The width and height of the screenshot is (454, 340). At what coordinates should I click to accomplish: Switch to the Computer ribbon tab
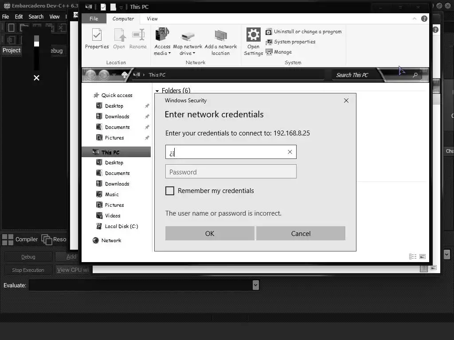click(x=123, y=19)
